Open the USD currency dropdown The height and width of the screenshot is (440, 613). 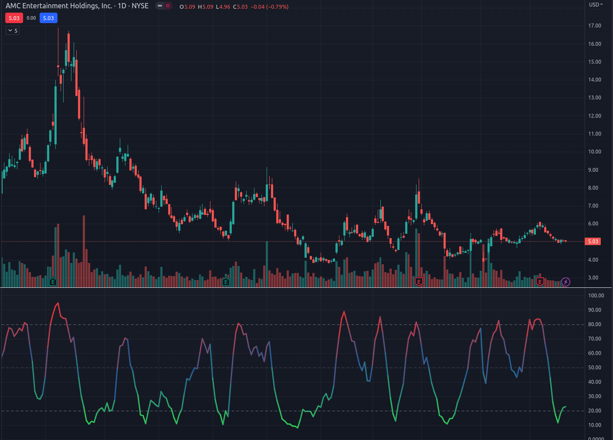(x=596, y=4)
